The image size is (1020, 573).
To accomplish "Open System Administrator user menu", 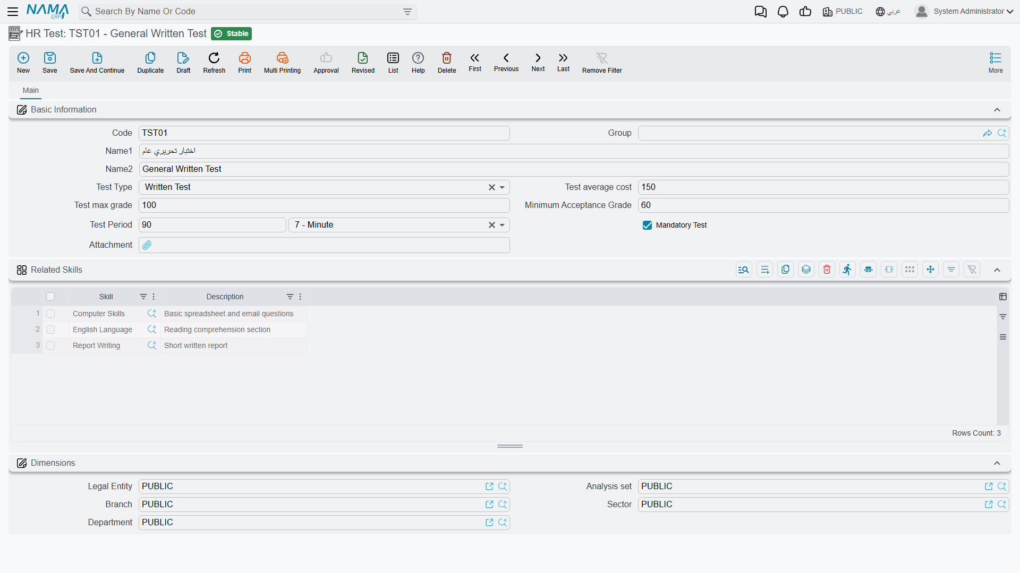I will pos(964,12).
